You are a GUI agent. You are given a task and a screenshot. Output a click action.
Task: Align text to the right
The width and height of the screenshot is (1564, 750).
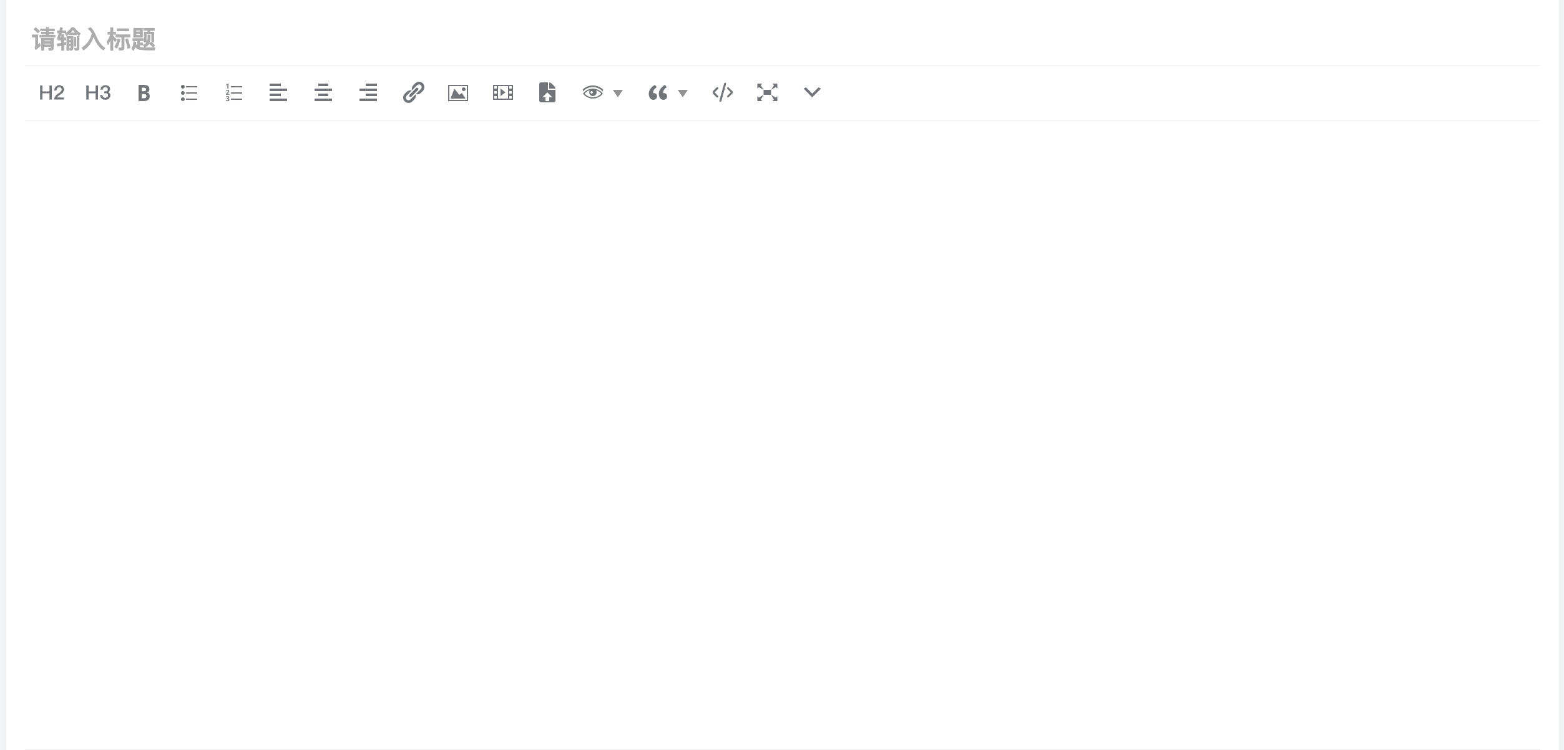click(x=368, y=93)
